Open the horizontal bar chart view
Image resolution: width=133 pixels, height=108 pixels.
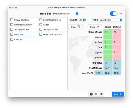(x=96, y=94)
